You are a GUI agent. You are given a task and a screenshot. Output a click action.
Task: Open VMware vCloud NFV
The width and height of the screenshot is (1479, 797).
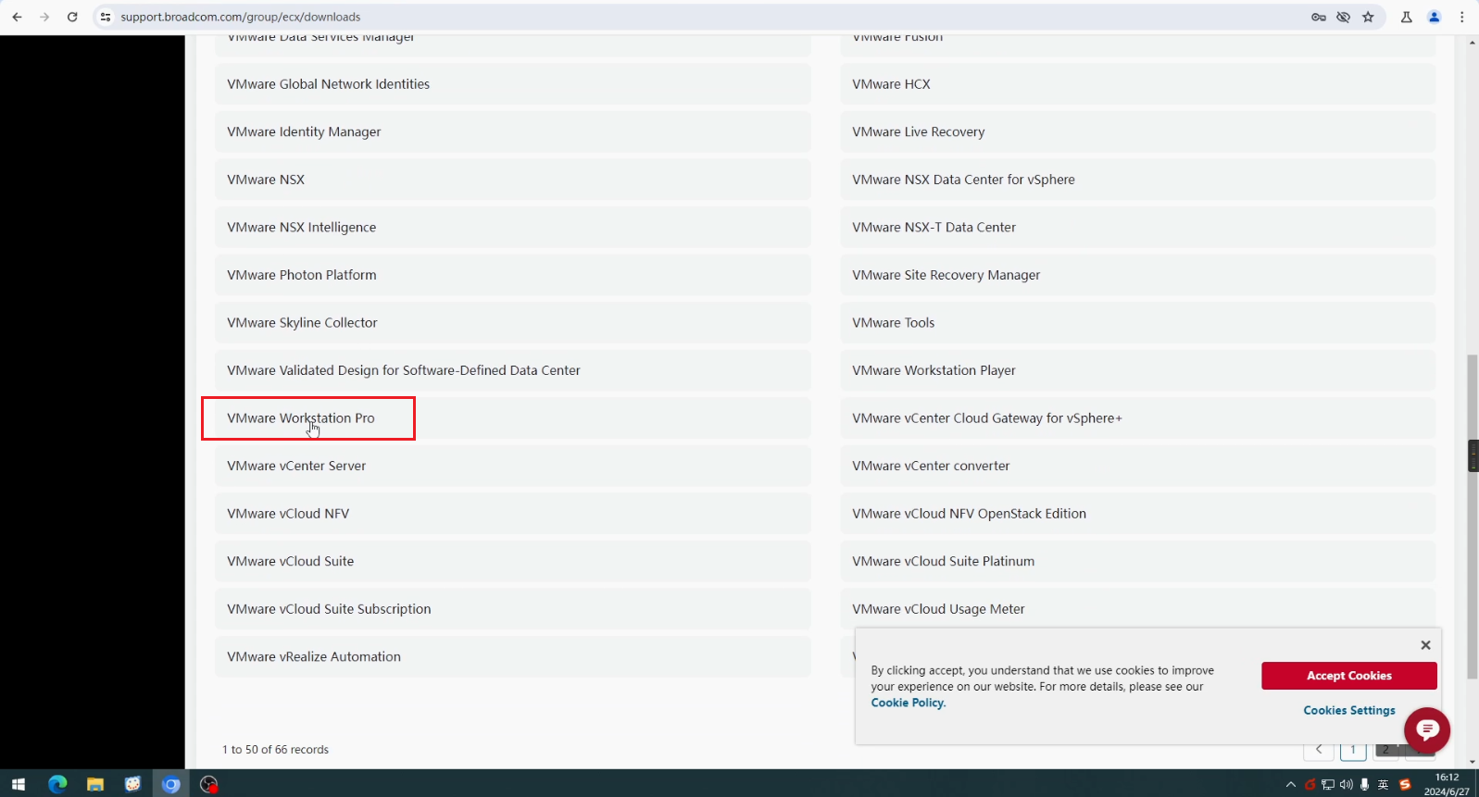pyautogui.click(x=513, y=514)
